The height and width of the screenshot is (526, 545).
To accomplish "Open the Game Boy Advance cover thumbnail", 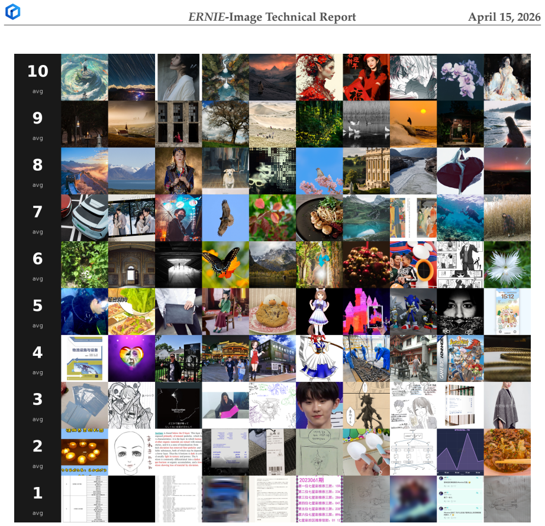I will [x=460, y=358].
